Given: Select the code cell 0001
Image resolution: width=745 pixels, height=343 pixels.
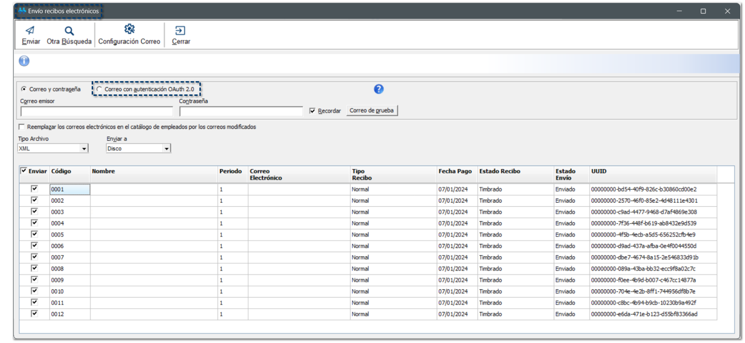Looking at the screenshot, I should (x=70, y=189).
